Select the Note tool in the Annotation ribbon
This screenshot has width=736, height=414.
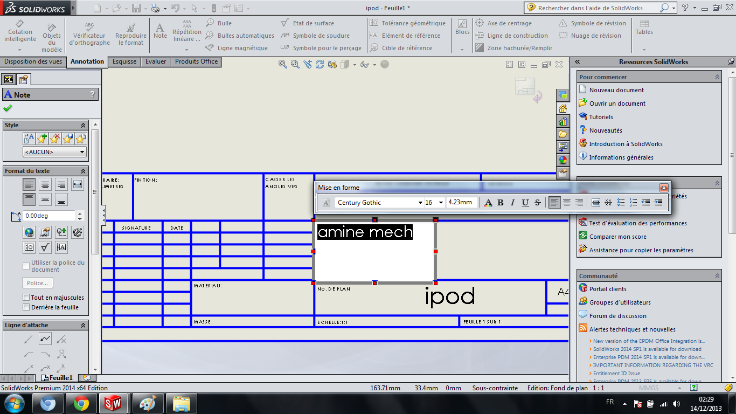point(159,31)
